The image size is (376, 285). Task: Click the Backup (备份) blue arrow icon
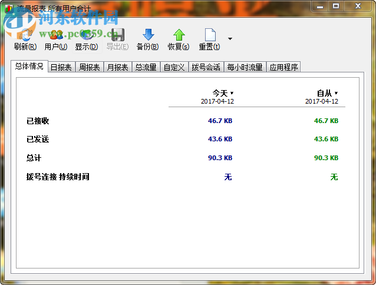click(148, 35)
